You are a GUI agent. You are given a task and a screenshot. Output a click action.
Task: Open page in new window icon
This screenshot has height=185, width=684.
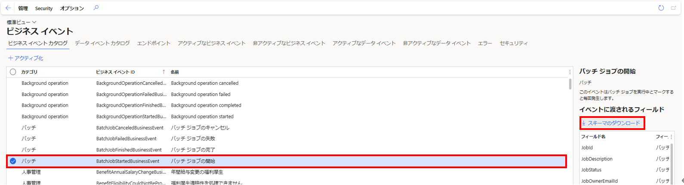coord(673,8)
